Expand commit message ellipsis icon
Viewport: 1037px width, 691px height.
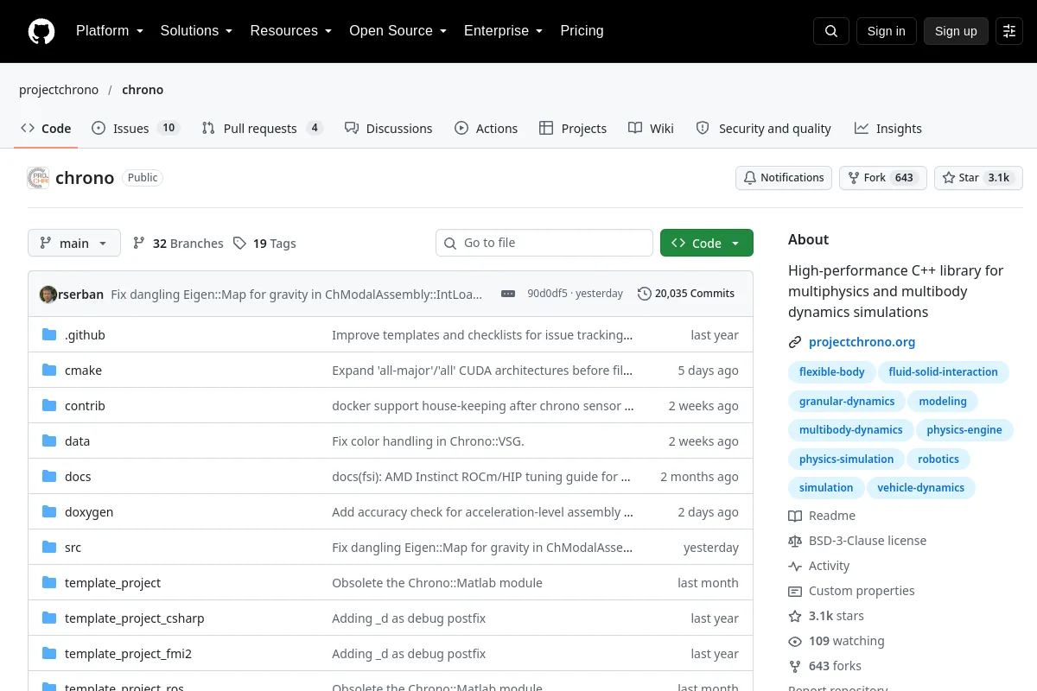coord(508,294)
